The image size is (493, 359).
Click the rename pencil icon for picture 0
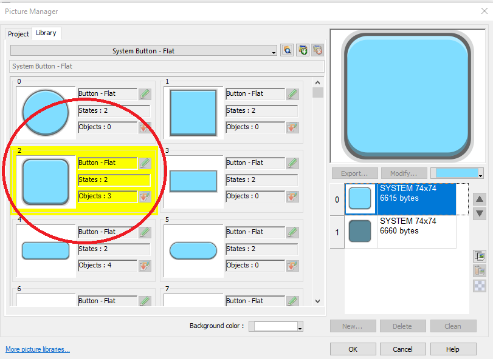[144, 94]
